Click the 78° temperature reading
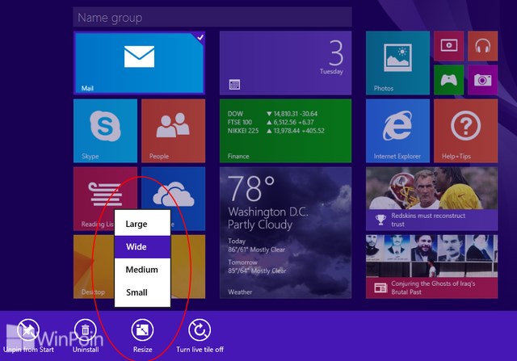The width and height of the screenshot is (517, 361). [x=251, y=188]
